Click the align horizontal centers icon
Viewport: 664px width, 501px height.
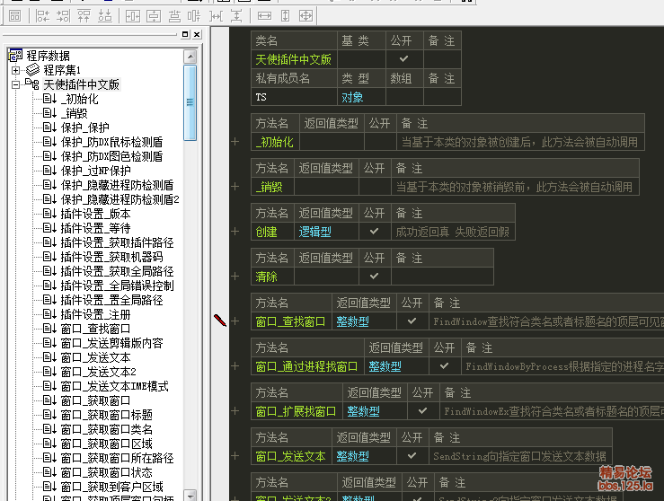(x=174, y=16)
